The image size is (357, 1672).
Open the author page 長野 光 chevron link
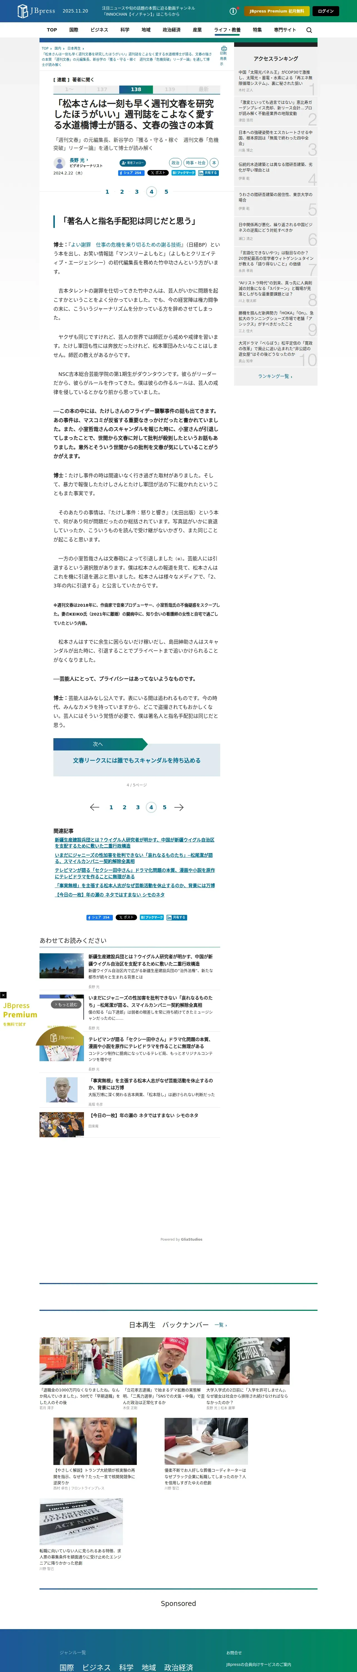pyautogui.click(x=78, y=160)
